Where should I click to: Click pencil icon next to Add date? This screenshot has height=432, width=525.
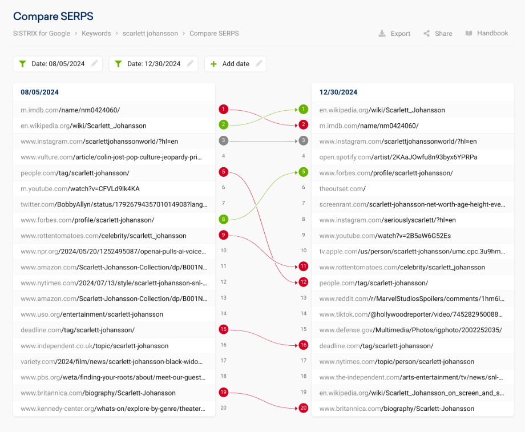tap(259, 64)
